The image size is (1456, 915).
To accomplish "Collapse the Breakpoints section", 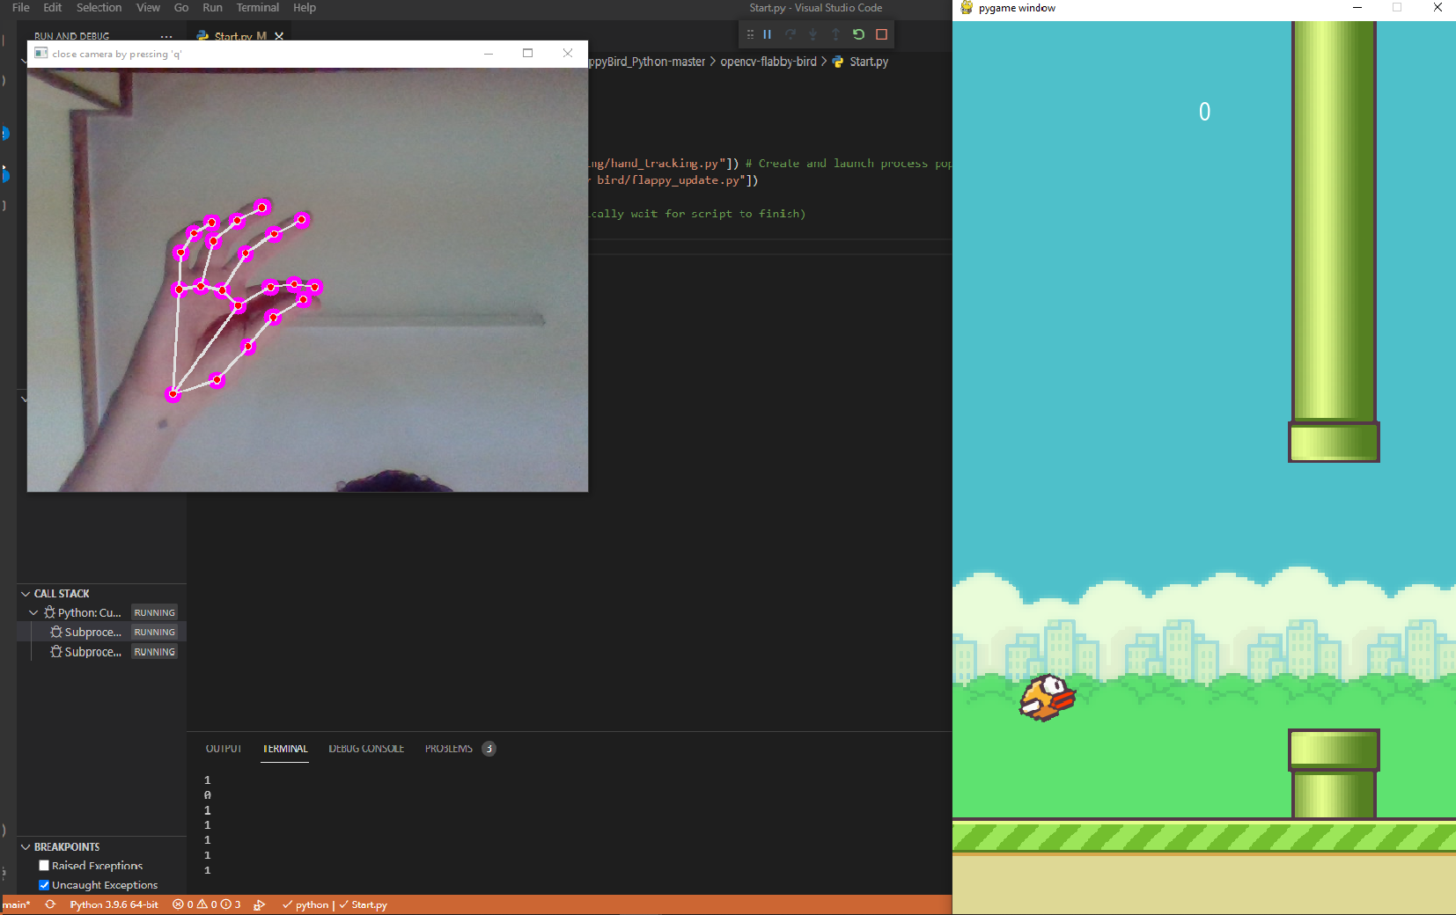I will [24, 846].
